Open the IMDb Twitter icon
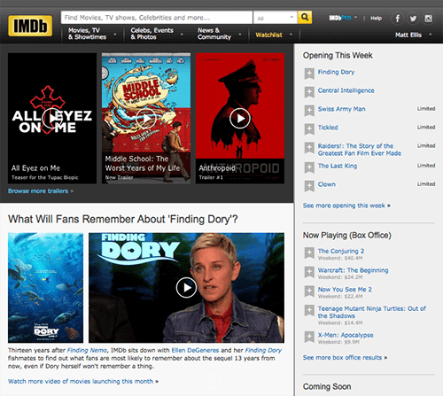 413,19
